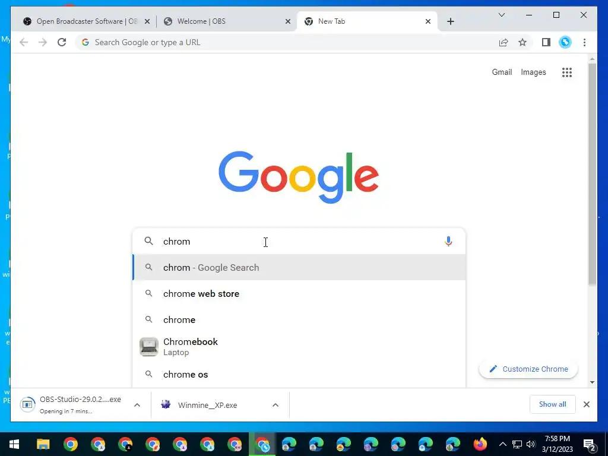608x456 pixels.
Task: Open the Google apps grid
Action: pos(567,72)
